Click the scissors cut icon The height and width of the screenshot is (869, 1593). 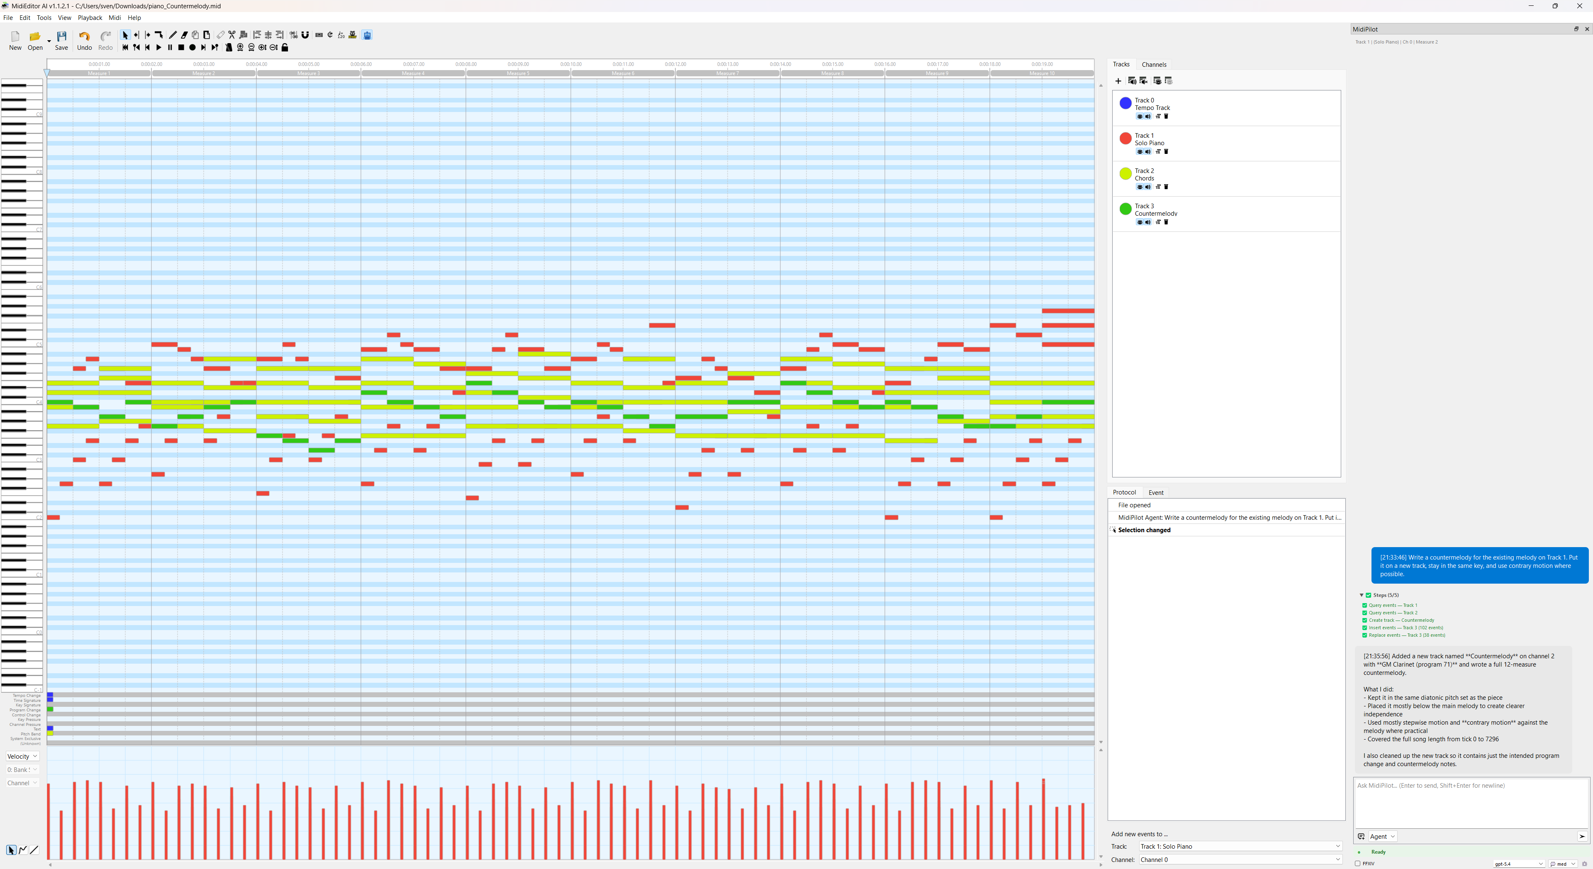pos(232,35)
